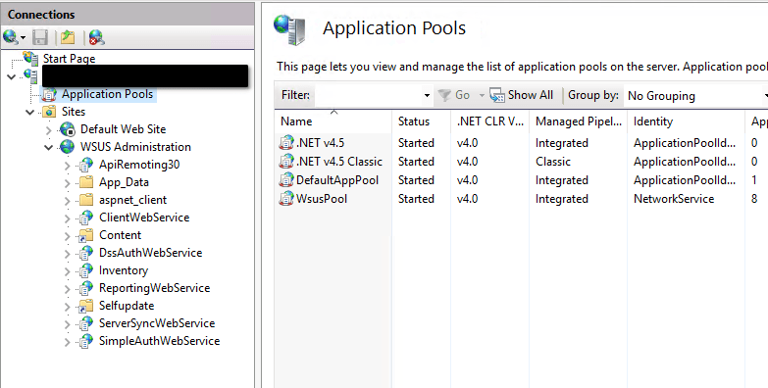
Task: Open the new connection icon dropdown arrow
Action: pos(23,37)
